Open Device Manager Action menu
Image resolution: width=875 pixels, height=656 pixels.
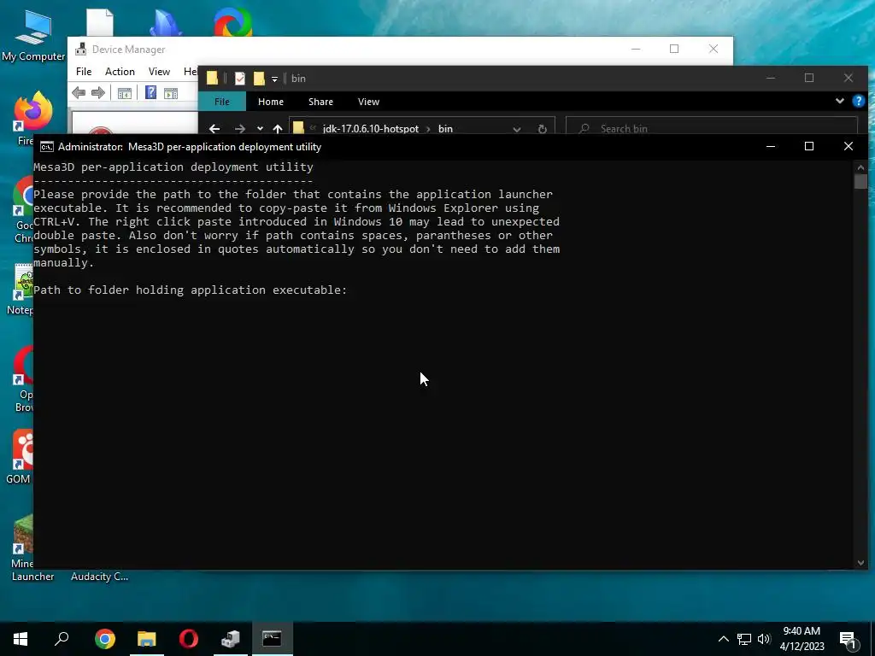click(x=120, y=72)
